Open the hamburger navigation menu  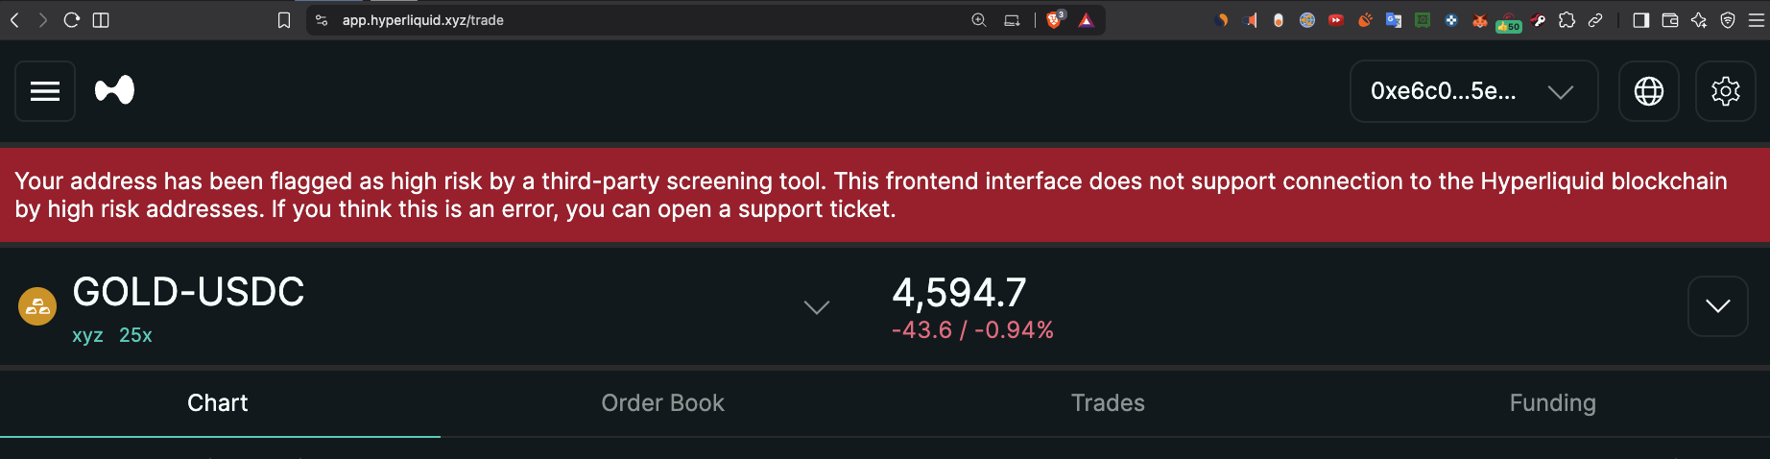tap(45, 91)
